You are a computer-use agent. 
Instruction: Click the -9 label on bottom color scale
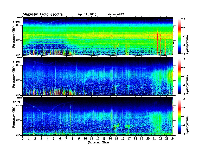pos(184,134)
